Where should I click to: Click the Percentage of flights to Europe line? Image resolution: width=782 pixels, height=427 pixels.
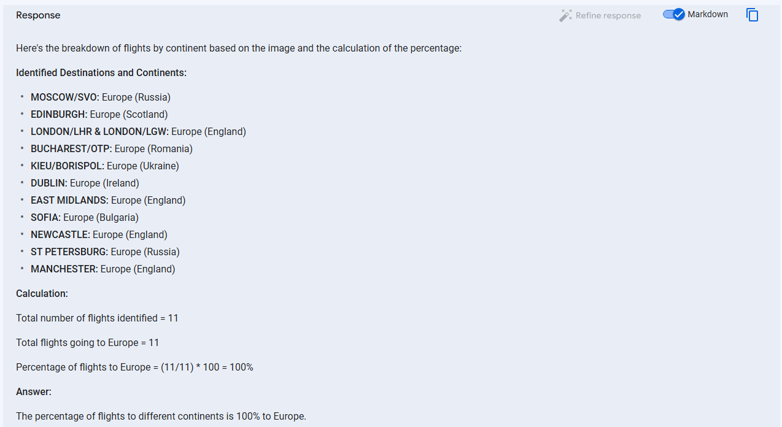click(134, 367)
